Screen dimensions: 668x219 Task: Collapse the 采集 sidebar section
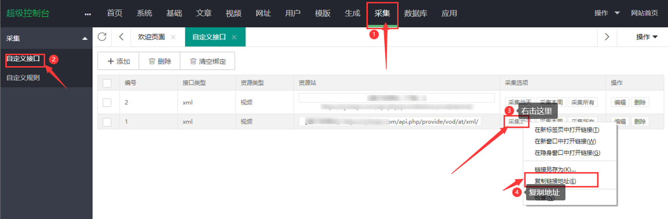pyautogui.click(x=85, y=39)
